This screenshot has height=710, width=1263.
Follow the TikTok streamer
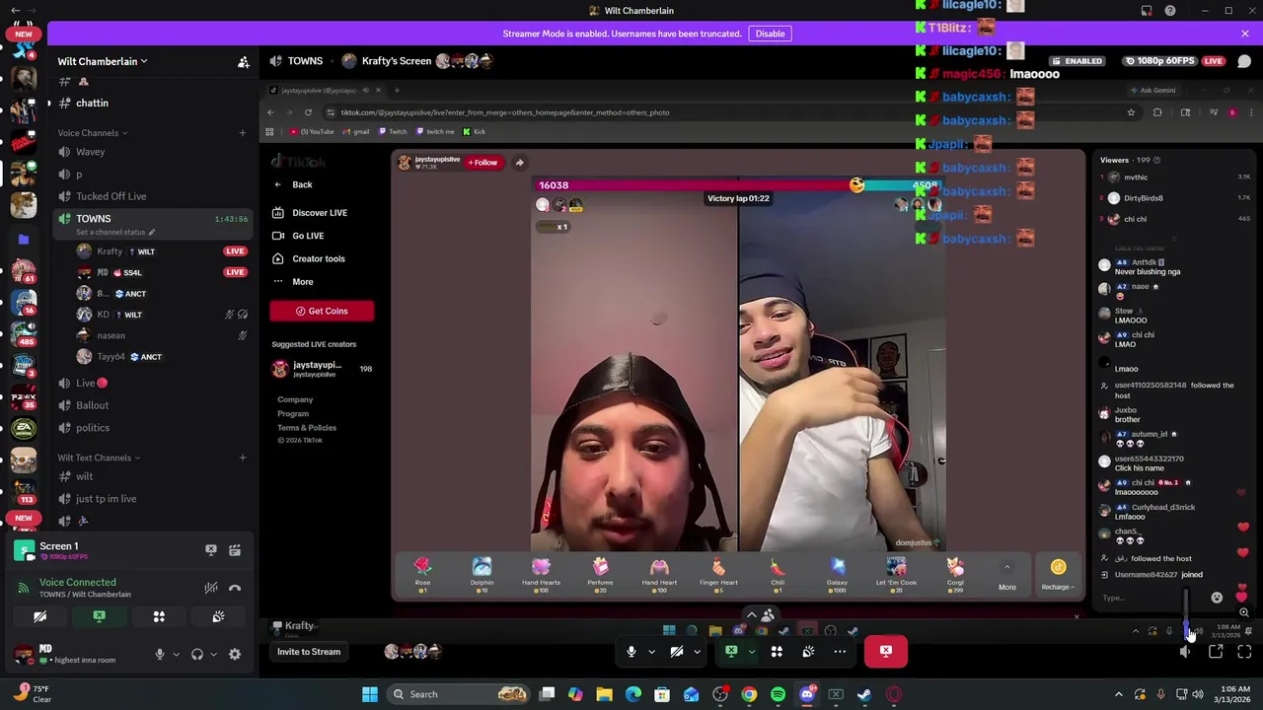pos(483,163)
